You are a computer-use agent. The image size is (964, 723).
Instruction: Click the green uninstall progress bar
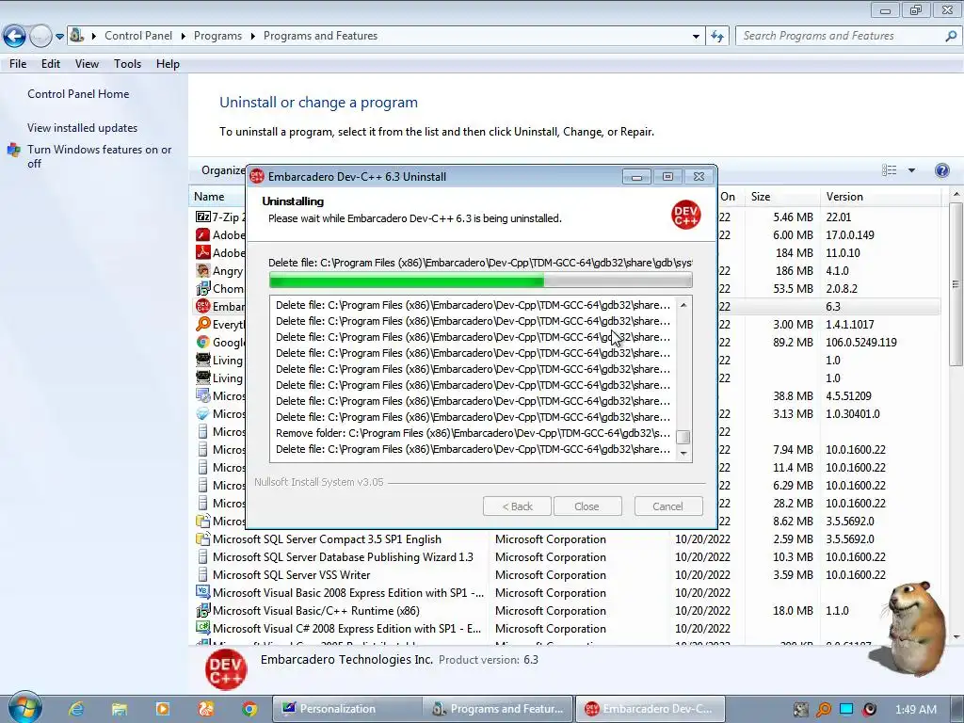click(x=480, y=281)
